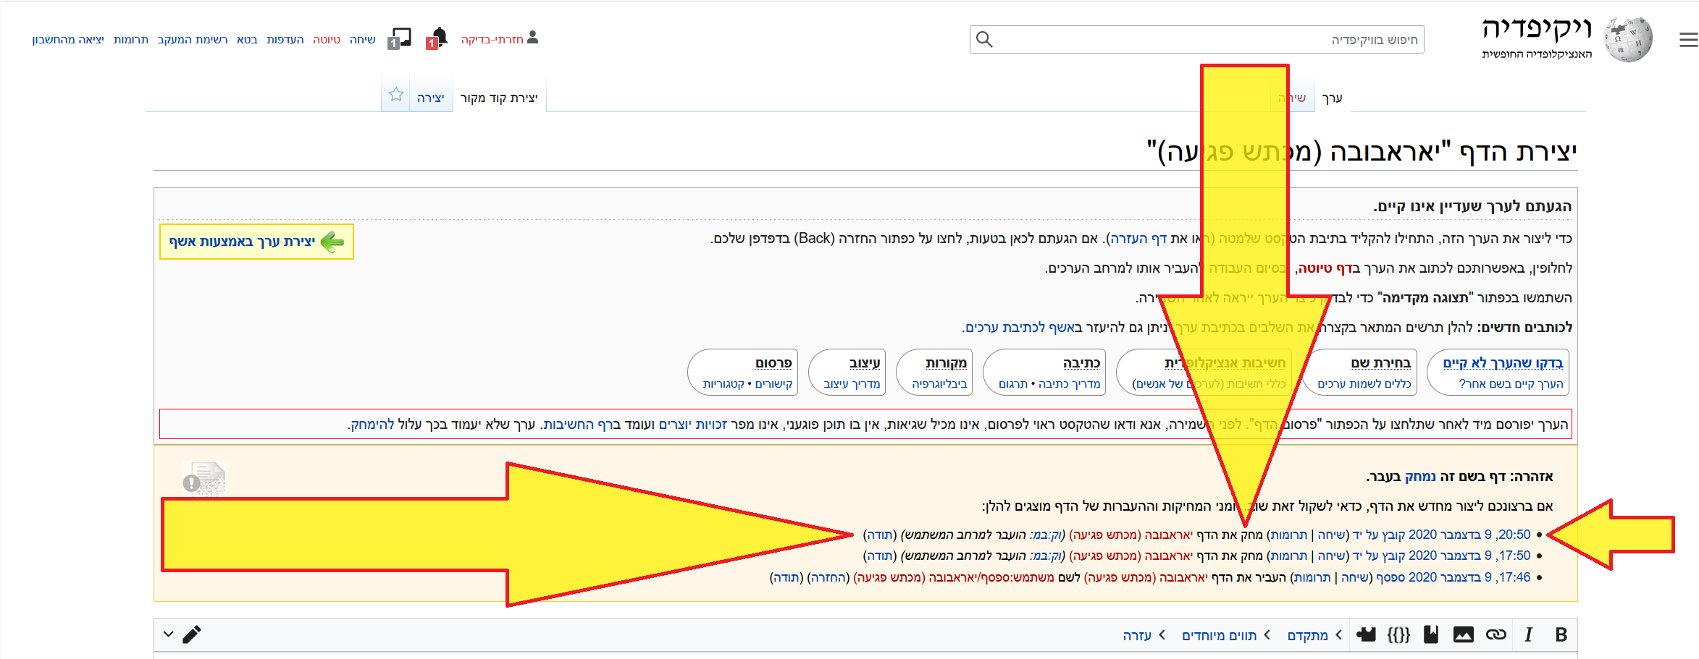Image resolution: width=1699 pixels, height=659 pixels.
Task: Open 'כללים לשמות ערכים' link
Action: [x=1364, y=384]
